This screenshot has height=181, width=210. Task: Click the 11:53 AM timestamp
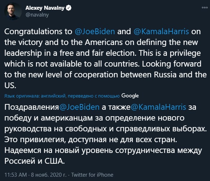point(16,175)
